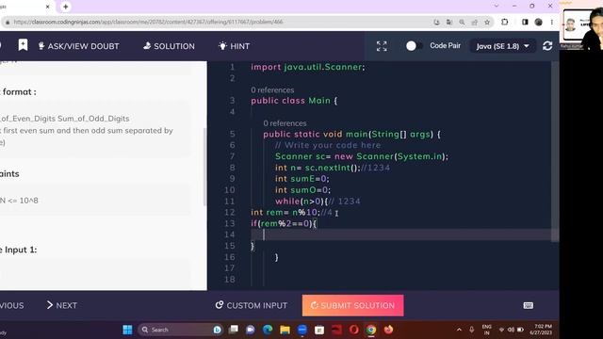This screenshot has width=603, height=339.
Task: Open Zoom from the taskbar
Action: 302,330
